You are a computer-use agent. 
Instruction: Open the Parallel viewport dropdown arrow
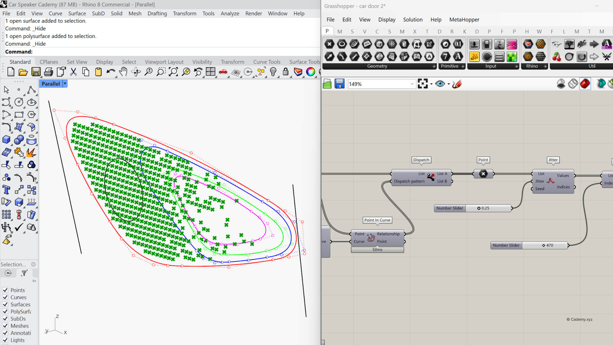click(x=65, y=84)
